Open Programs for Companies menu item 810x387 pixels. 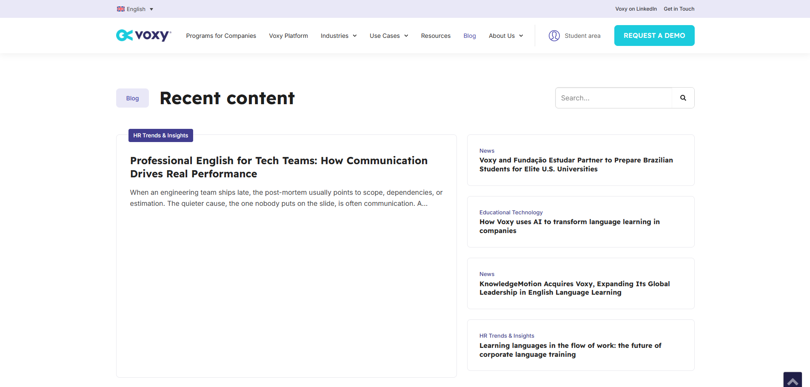point(221,36)
